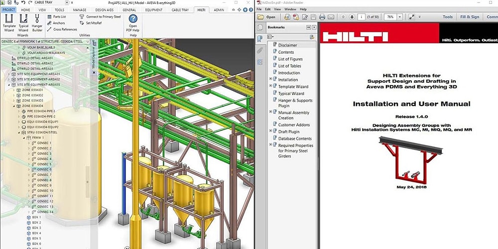Click the Undo arrow in AVEVA toolbar
Viewport: 498px width, 249px height.
[23, 2]
